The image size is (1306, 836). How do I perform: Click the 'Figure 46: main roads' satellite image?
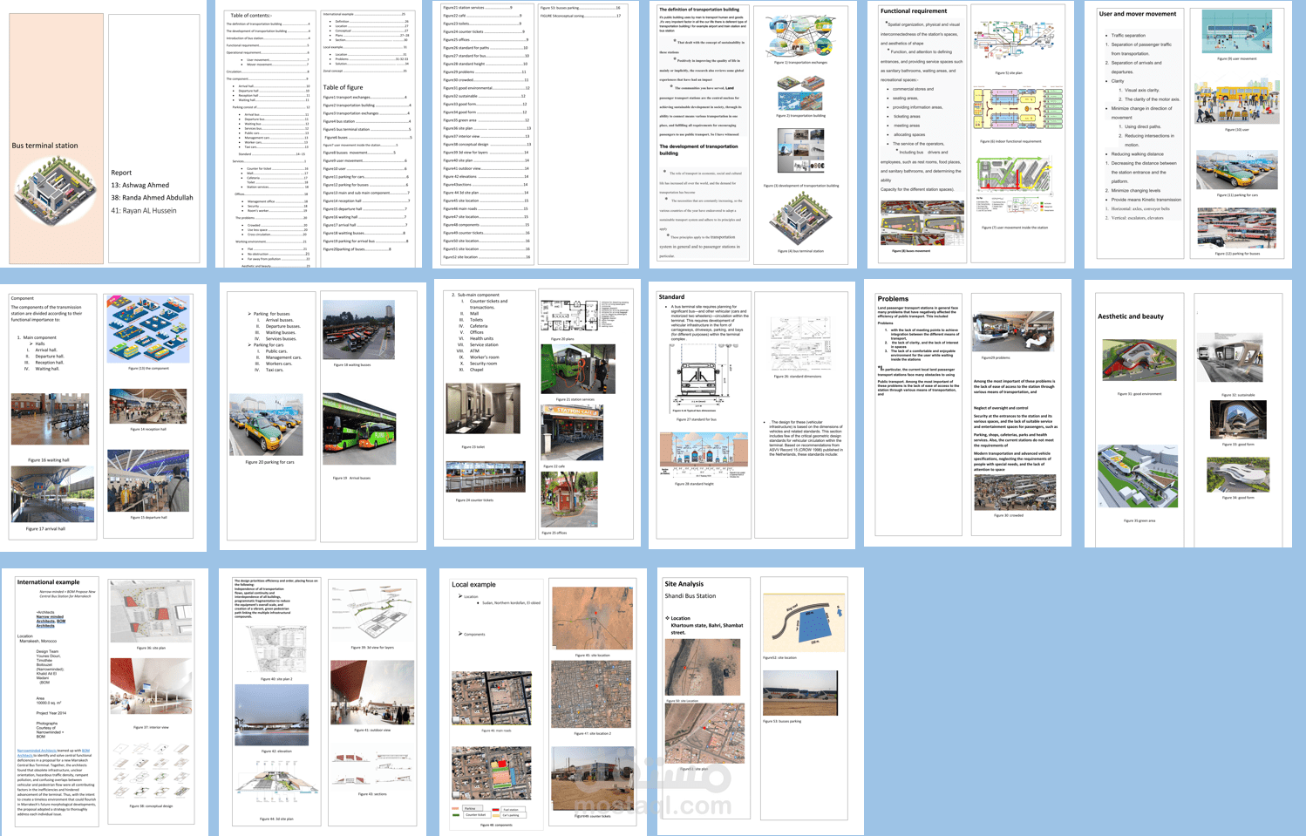point(492,698)
